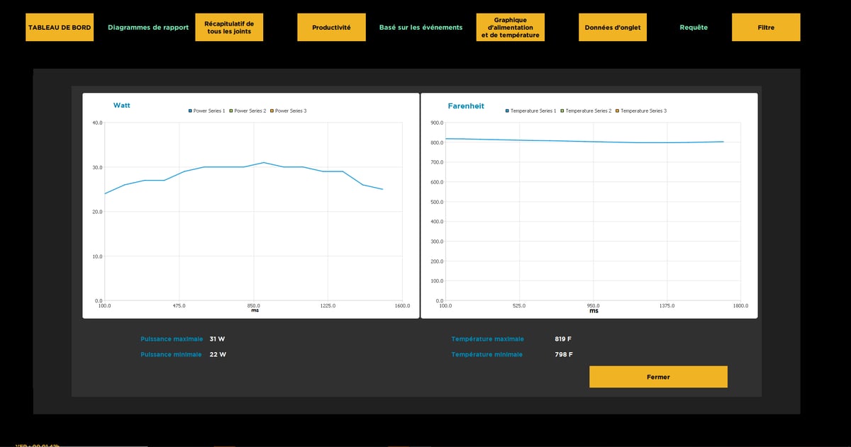851x447 pixels.
Task: Click the orange Power Series 3 legend swatch
Action: (x=272, y=111)
